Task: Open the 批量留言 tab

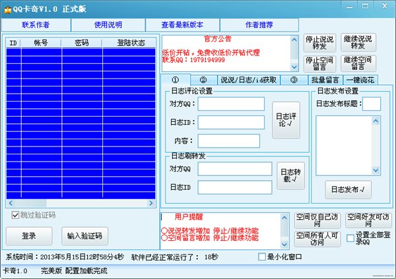Action: (x=325, y=80)
